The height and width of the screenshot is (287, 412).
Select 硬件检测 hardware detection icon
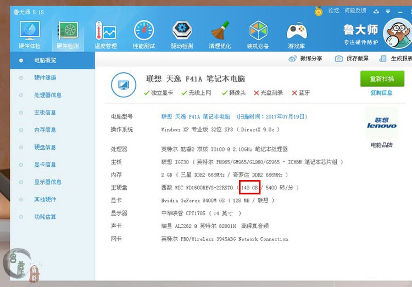tap(68, 35)
